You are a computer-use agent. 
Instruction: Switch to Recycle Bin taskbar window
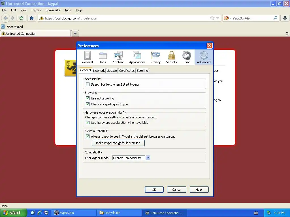pyautogui.click(x=119, y=213)
